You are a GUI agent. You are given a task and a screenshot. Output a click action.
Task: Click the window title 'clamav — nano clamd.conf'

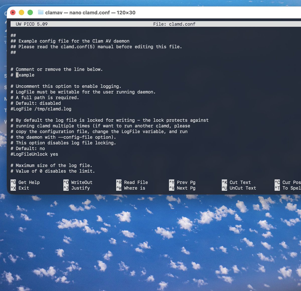78,13
